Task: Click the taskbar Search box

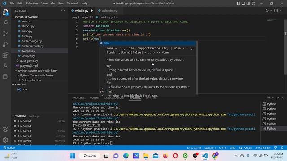Action: [90, 156]
